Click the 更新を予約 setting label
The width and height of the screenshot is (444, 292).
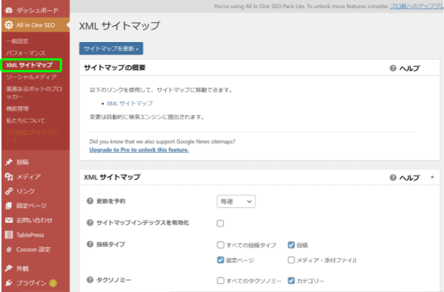coord(111,201)
